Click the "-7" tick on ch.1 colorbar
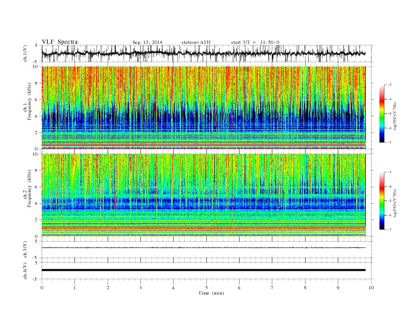Image resolution: width=418 pixels, height=323 pixels. click(x=389, y=142)
